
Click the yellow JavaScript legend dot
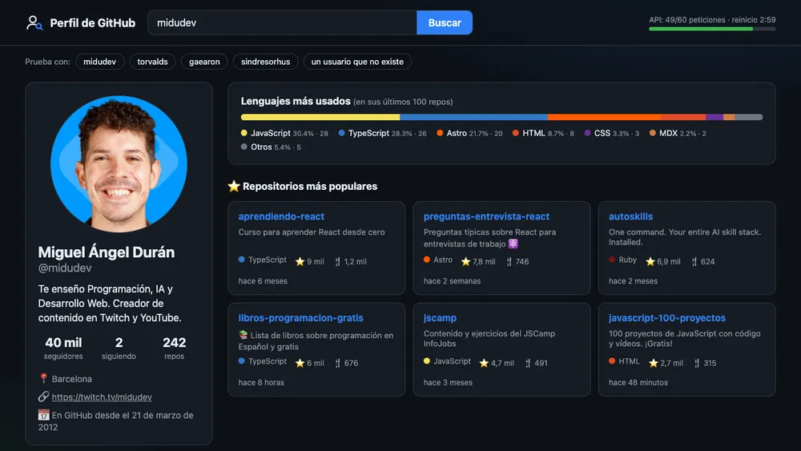pos(244,133)
